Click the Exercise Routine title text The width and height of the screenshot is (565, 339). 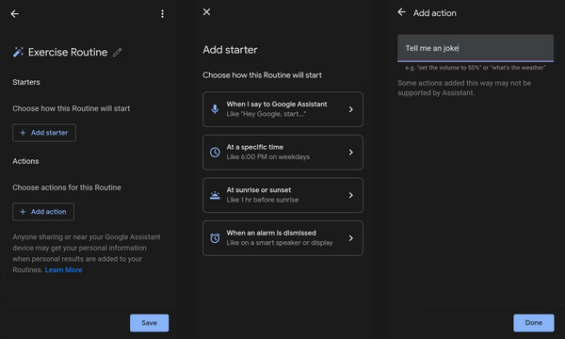pyautogui.click(x=68, y=52)
